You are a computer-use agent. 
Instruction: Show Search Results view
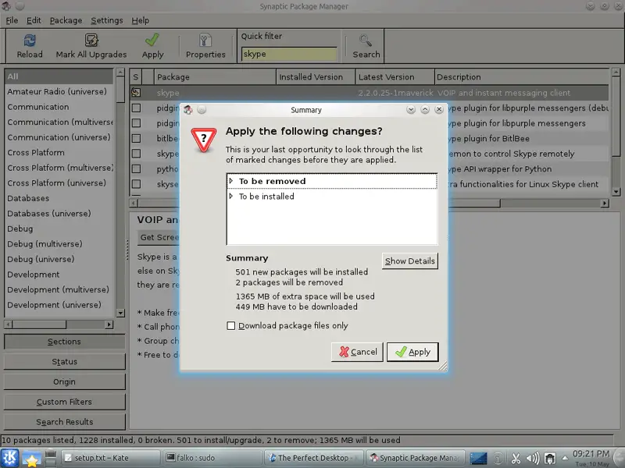64,422
